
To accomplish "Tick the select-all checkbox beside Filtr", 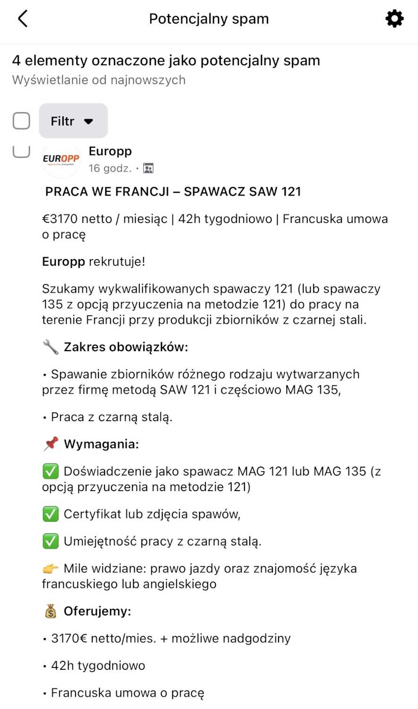I will (21, 121).
